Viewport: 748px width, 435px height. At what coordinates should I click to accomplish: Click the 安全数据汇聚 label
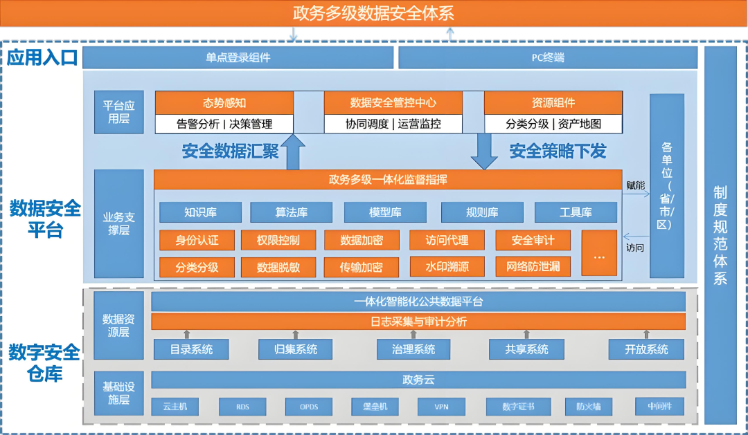click(231, 151)
